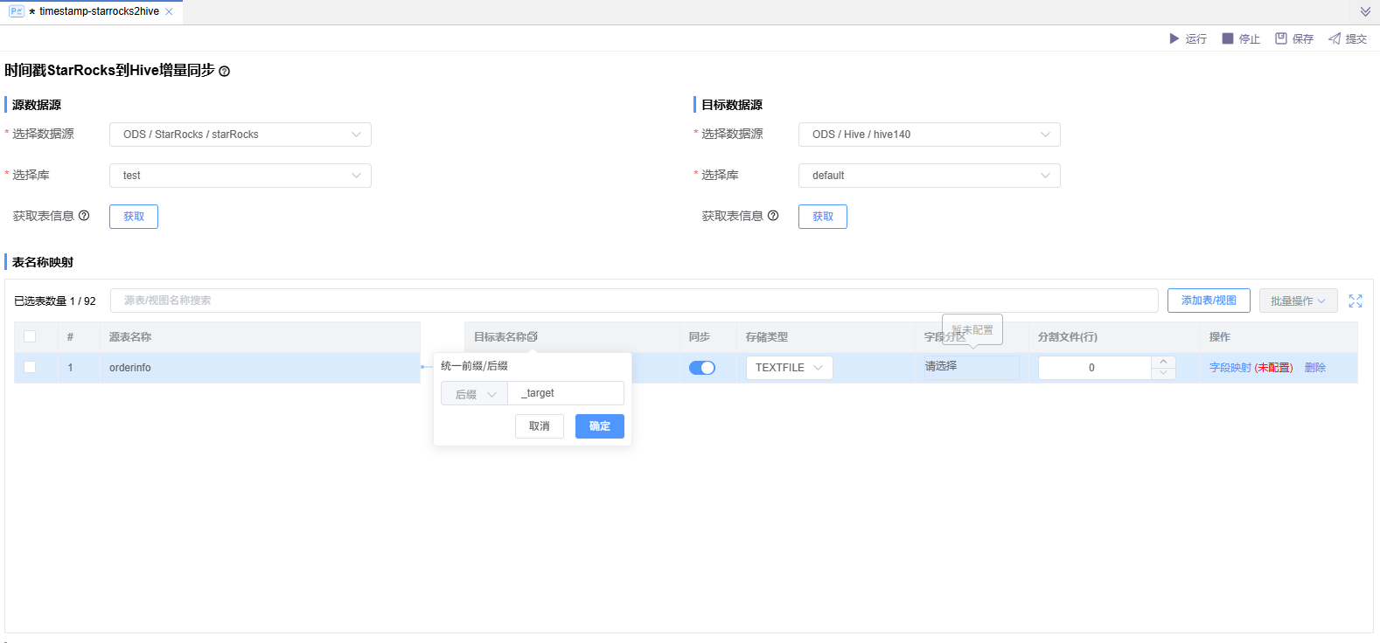The image size is (1380, 643).
Task: Click the Run (运行) play icon
Action: coord(1174,38)
